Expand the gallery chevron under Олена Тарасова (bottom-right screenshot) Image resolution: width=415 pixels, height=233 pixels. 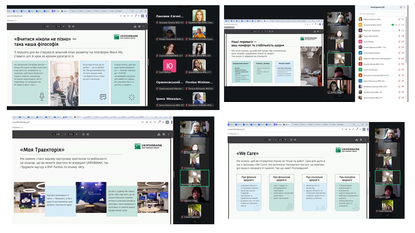387,215
